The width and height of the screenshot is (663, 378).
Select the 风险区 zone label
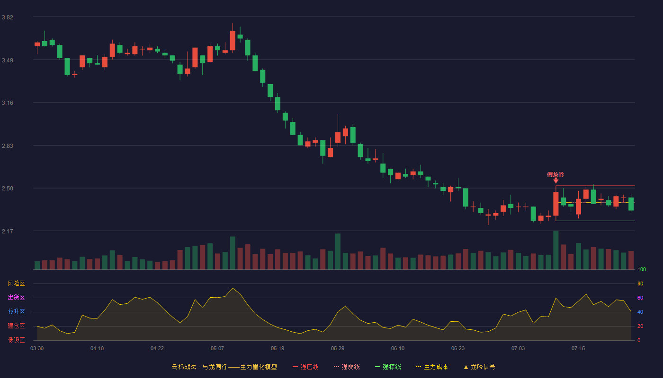coord(16,283)
